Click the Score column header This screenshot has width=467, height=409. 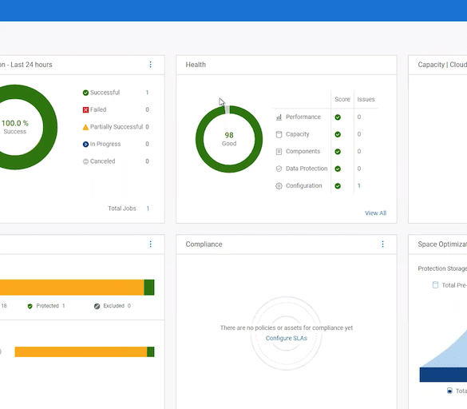(342, 99)
